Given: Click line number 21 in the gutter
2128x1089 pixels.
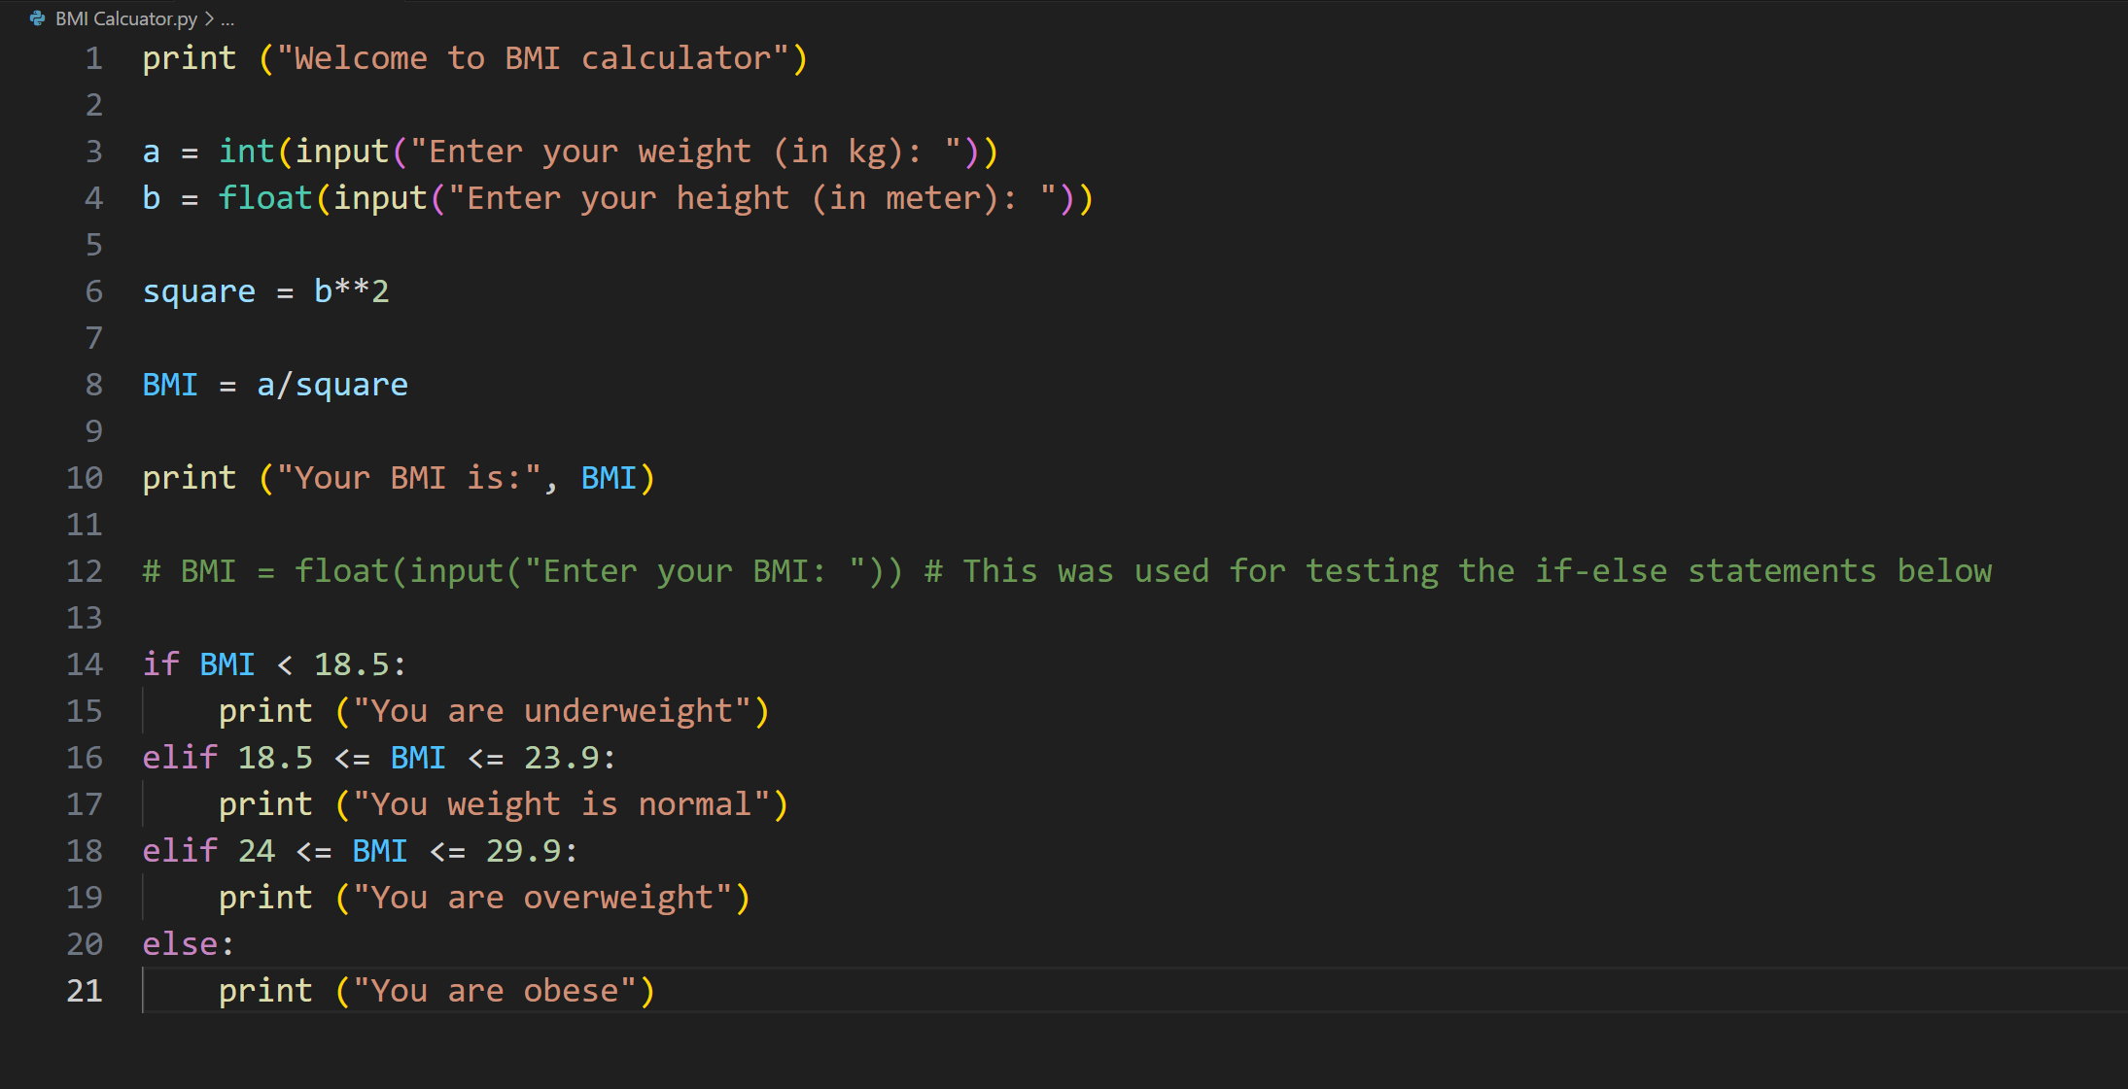Looking at the screenshot, I should point(85,991).
